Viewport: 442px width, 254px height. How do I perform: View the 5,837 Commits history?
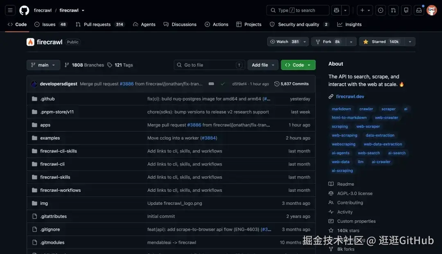(291, 84)
